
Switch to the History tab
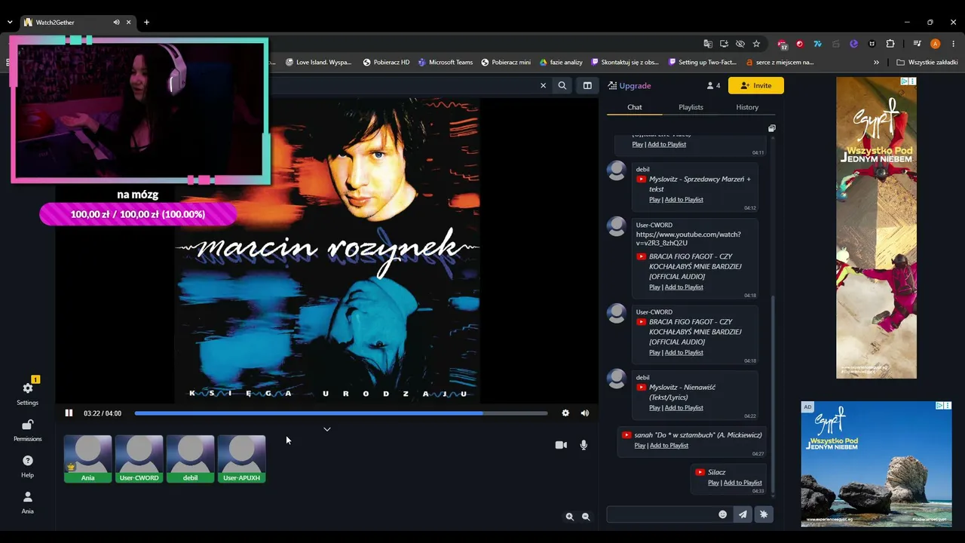tap(747, 107)
